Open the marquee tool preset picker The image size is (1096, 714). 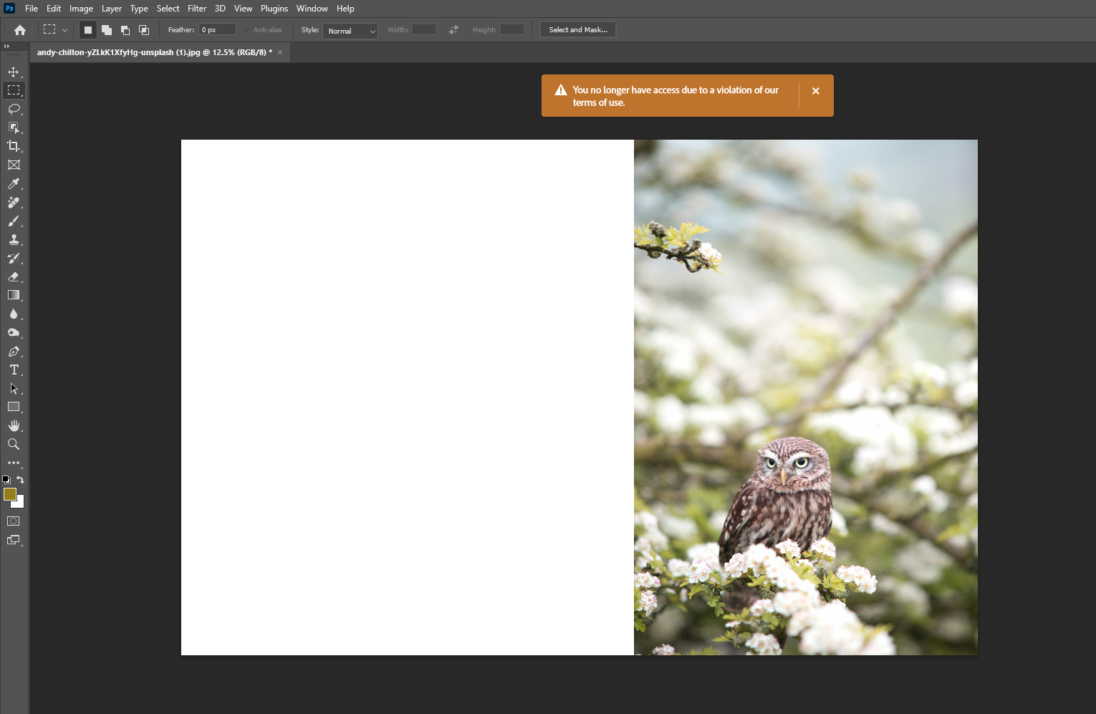[x=55, y=29]
